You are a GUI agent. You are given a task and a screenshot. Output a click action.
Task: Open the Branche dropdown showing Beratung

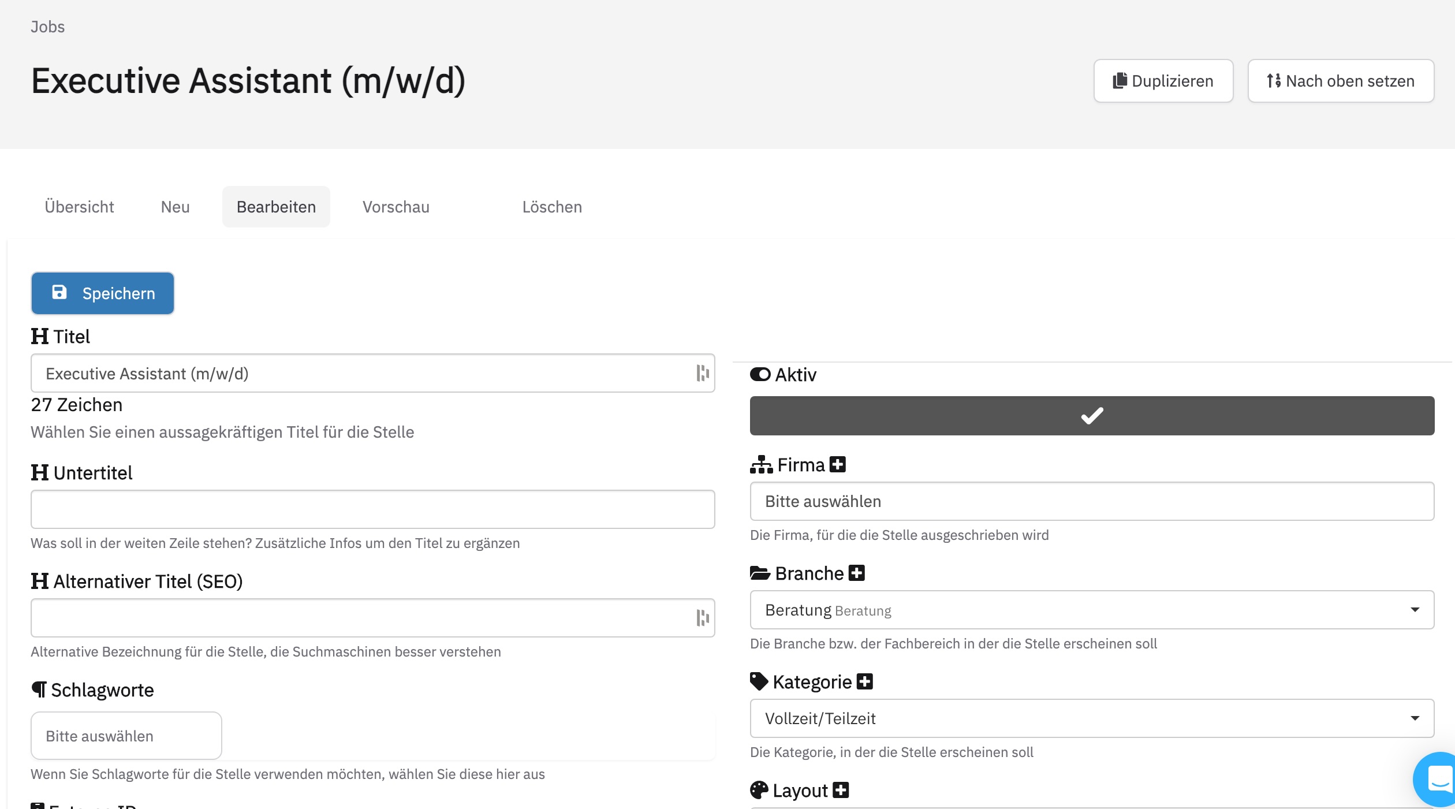pos(1092,610)
